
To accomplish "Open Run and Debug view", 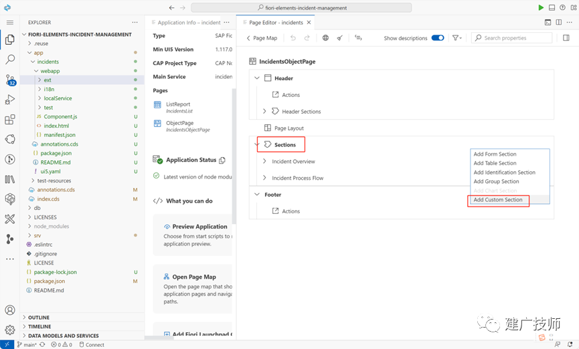I will (x=10, y=100).
